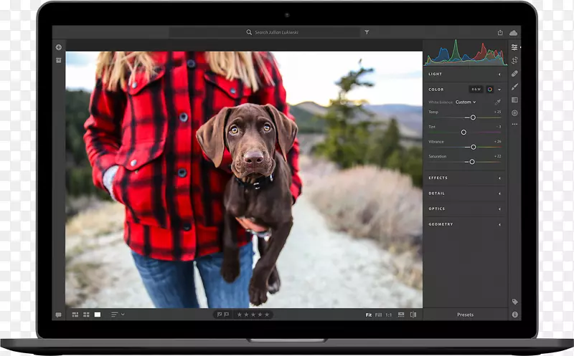Open the comments speech bubble icon
This screenshot has height=356, width=574.
tap(59, 314)
